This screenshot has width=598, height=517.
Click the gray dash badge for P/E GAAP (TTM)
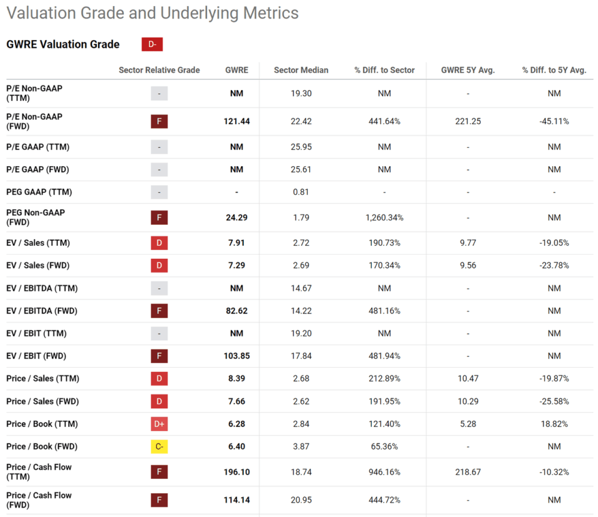(x=159, y=147)
